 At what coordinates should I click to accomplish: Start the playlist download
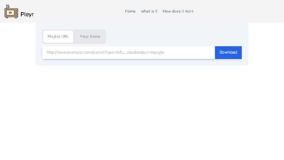coord(228,53)
